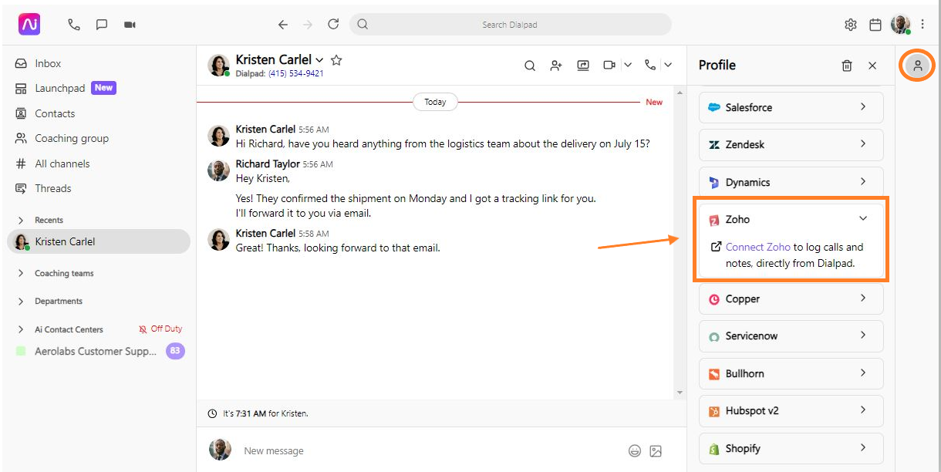This screenshot has height=472, width=941.
Task: Delete using the Profile trash icon
Action: (x=847, y=66)
